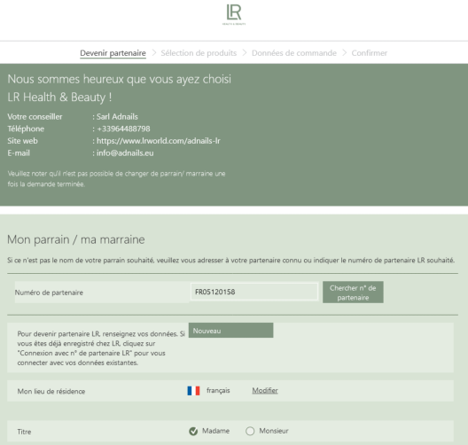The height and width of the screenshot is (445, 468).
Task: Click the Titre label
Action: click(x=24, y=432)
